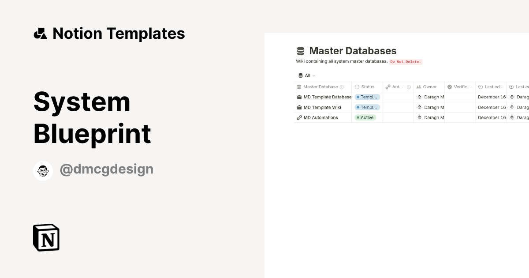Click the clock icon in Last edited header
The width and height of the screenshot is (529, 278).
pyautogui.click(x=481, y=87)
